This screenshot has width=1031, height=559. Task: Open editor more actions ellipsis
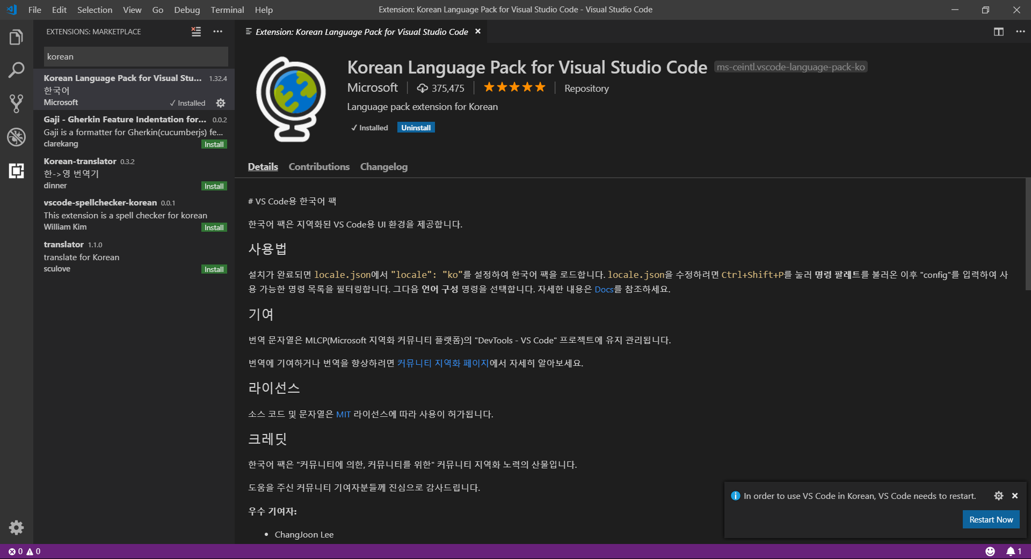coord(1020,32)
